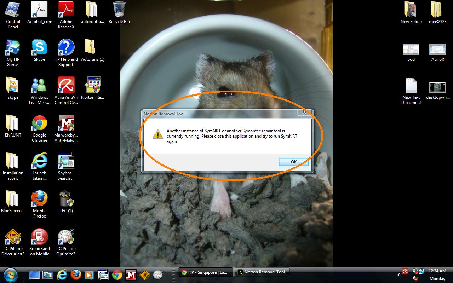Screen dimensions: 453x283
Task: Select the HP Help and Support icon
Action: (x=66, y=53)
